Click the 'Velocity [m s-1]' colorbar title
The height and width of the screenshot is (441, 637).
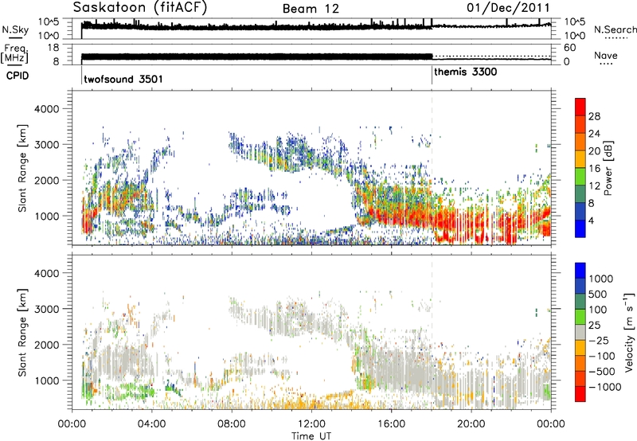(629, 332)
